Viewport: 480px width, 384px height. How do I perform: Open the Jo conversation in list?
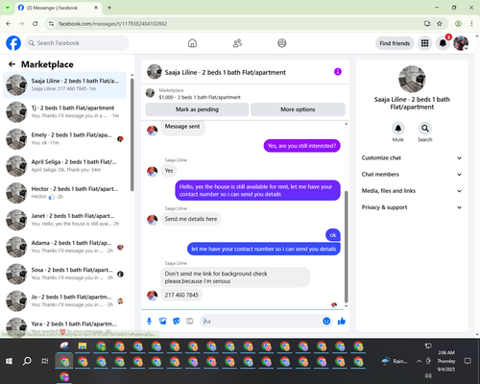point(65,300)
